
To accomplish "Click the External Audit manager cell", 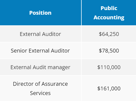I will [x=40, y=67].
